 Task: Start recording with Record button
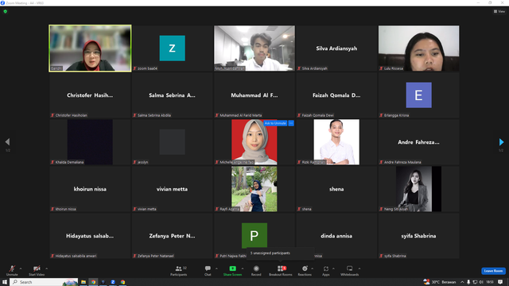tap(256, 270)
